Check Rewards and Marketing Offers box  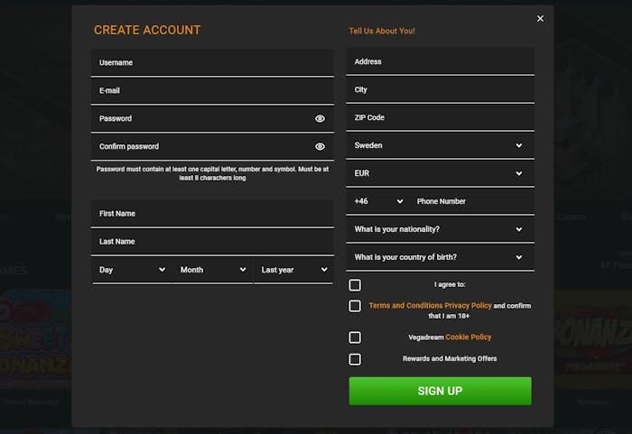click(355, 359)
